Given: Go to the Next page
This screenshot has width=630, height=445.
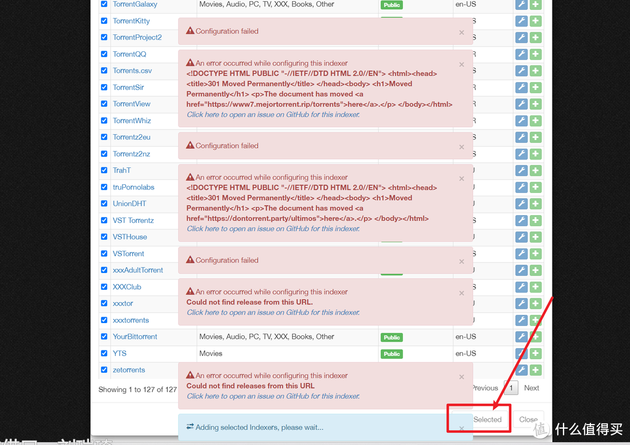Looking at the screenshot, I should coord(531,388).
